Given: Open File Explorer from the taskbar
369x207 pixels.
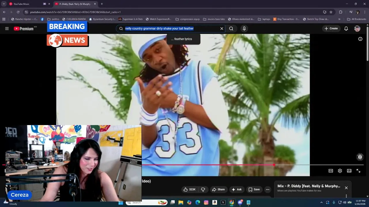Looking at the screenshot, I should (181, 202).
